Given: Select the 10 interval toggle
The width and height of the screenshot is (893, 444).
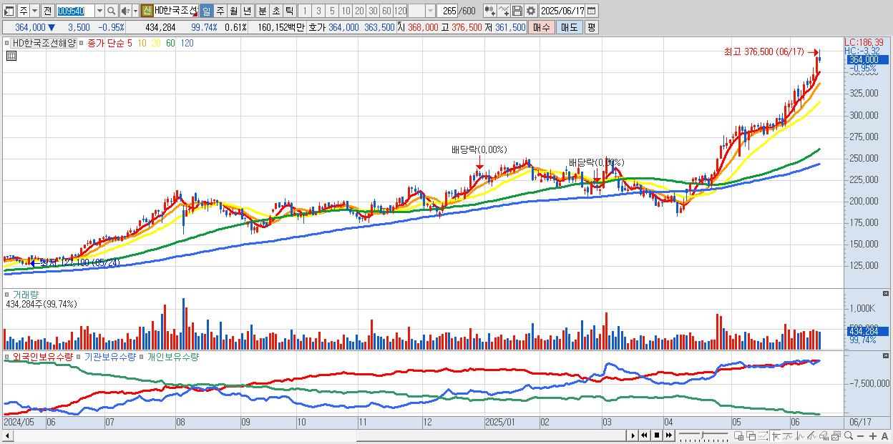Looking at the screenshot, I should coord(346,11).
